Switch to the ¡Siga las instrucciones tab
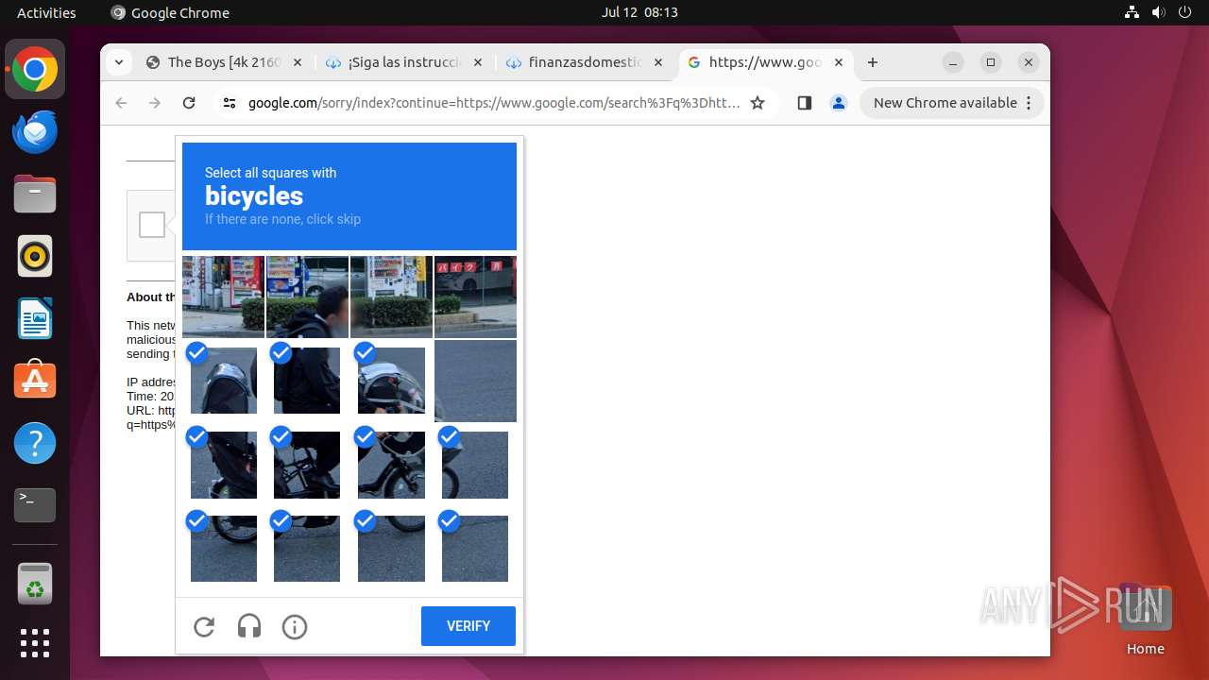 coord(403,62)
